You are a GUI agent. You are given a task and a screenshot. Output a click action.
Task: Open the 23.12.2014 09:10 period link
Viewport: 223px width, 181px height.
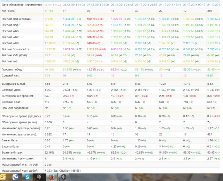(194, 5)
